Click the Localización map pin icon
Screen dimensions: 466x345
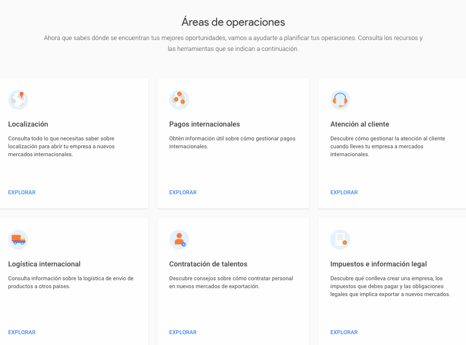tap(18, 99)
